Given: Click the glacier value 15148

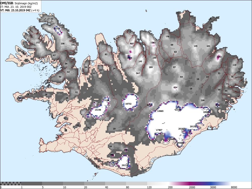Looking at the screenshot, I should pyautogui.click(x=98, y=110).
